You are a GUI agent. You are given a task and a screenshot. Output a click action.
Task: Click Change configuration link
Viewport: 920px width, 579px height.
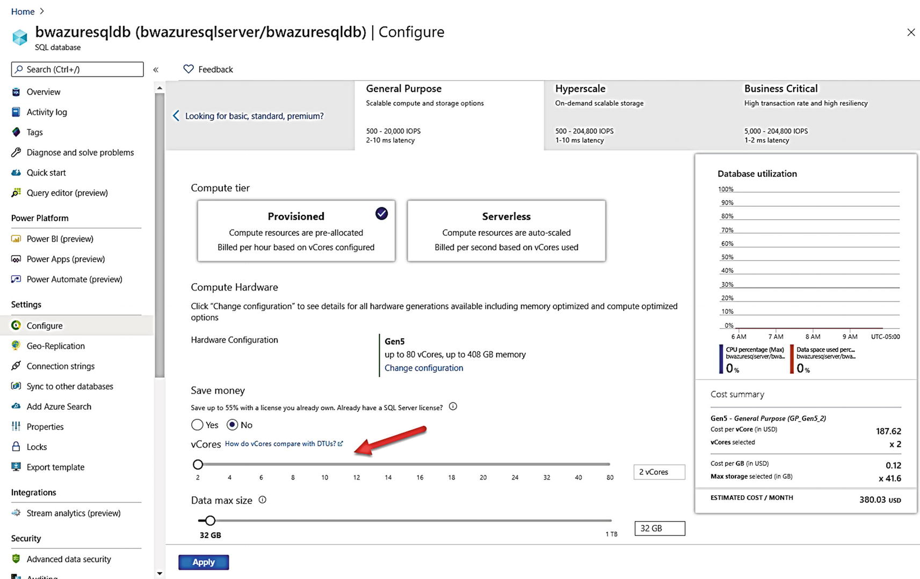(424, 368)
